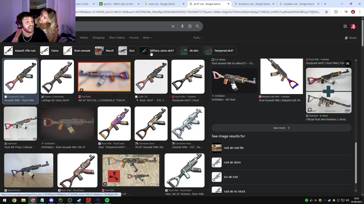Screen dimensions: 364x204
Task: Bookmark this page with the star icon
Action: [x=326, y=12]
